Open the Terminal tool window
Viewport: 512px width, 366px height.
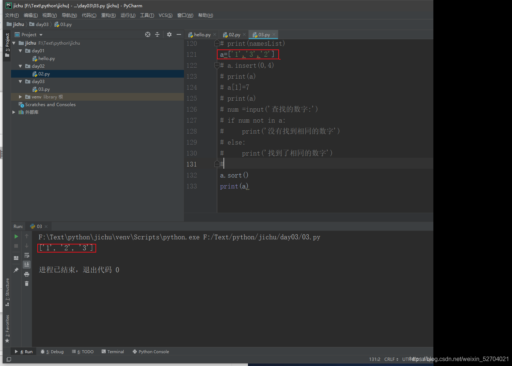pyautogui.click(x=113, y=352)
